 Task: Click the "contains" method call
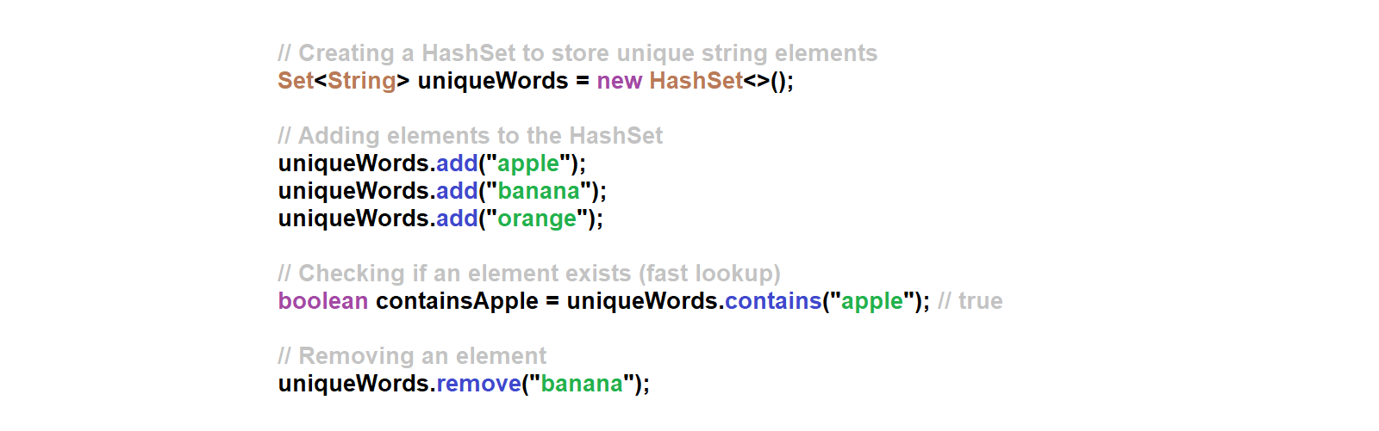[x=773, y=301]
